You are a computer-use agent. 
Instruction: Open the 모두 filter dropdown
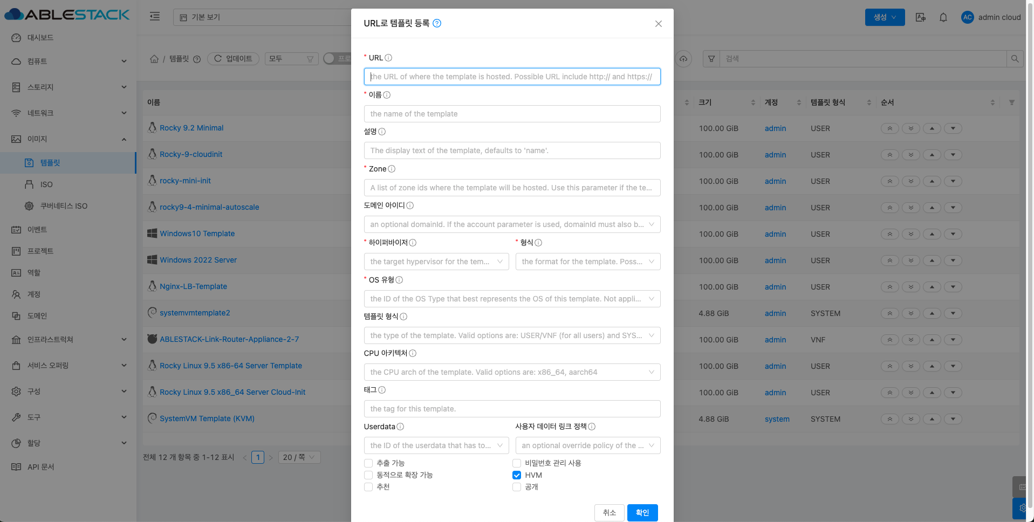pyautogui.click(x=291, y=59)
